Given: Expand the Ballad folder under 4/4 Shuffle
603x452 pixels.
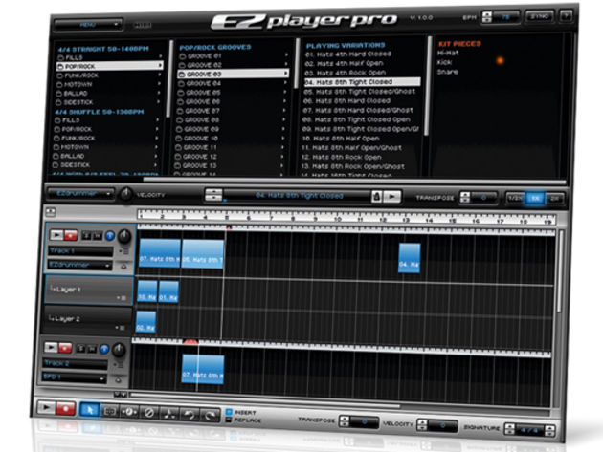Looking at the screenshot, I should (x=155, y=157).
